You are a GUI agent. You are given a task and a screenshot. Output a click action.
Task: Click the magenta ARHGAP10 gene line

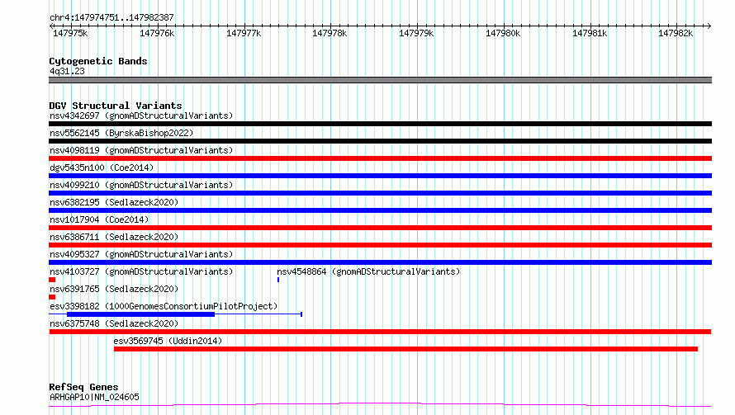[380, 405]
